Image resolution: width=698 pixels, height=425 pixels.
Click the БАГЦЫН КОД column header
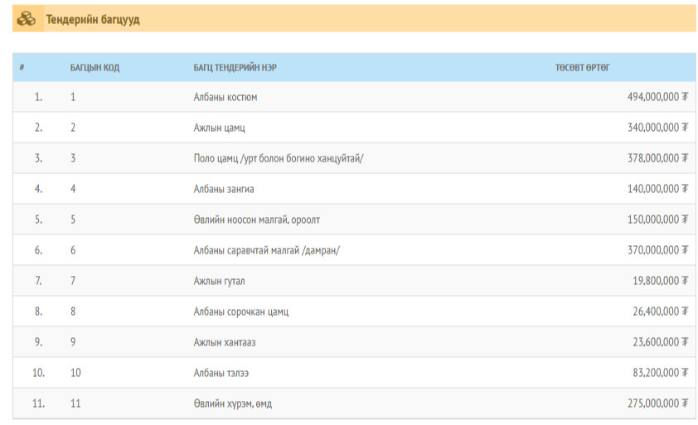(x=95, y=68)
